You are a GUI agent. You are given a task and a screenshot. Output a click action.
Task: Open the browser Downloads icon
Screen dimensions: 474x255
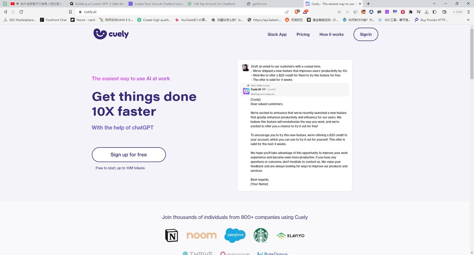427,12
